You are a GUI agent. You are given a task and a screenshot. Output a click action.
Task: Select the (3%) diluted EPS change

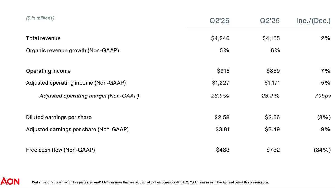[324, 117]
